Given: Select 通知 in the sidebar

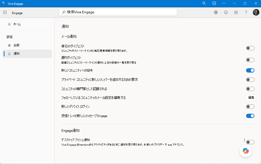Looking at the screenshot, I should (x=27, y=54).
